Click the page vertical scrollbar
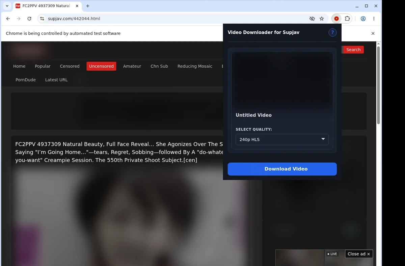 click(x=378, y=85)
